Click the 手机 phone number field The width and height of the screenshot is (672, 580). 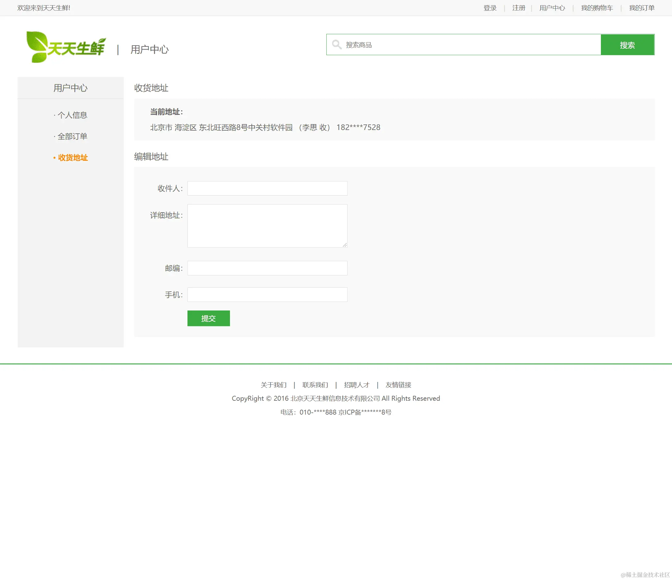click(267, 294)
